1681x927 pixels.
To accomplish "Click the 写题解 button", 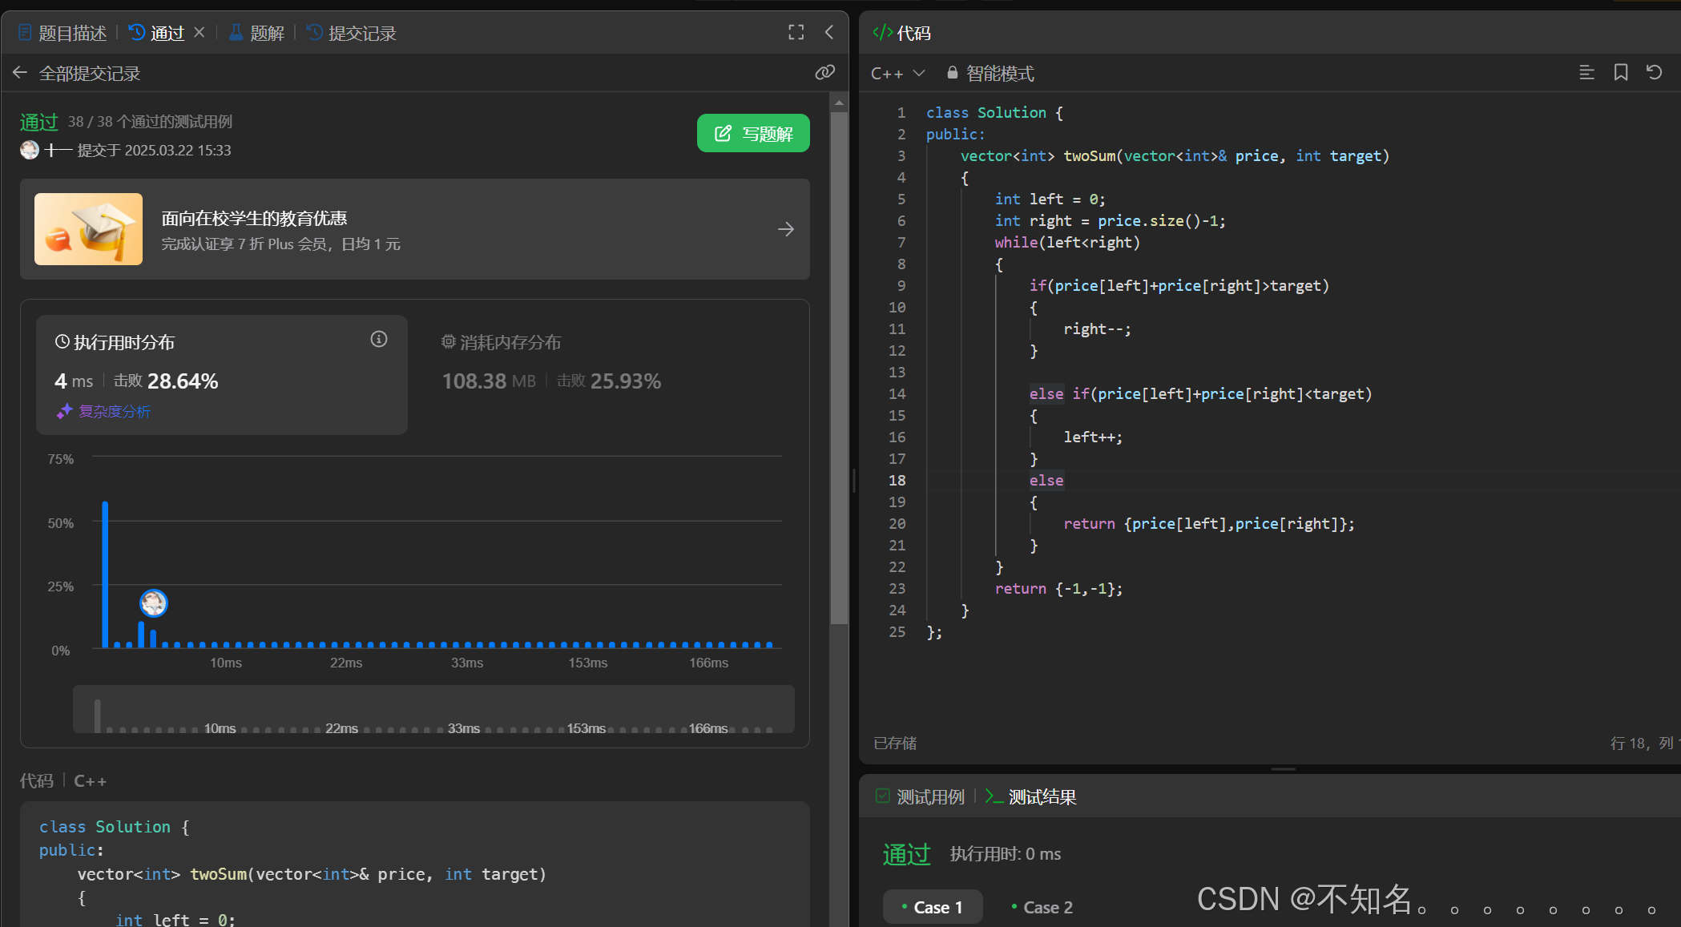I will point(752,133).
